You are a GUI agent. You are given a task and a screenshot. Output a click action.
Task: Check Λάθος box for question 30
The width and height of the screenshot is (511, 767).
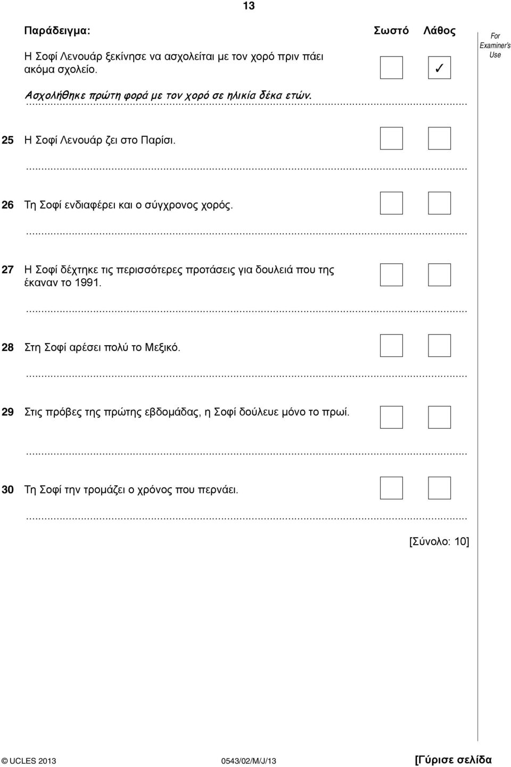point(440,488)
